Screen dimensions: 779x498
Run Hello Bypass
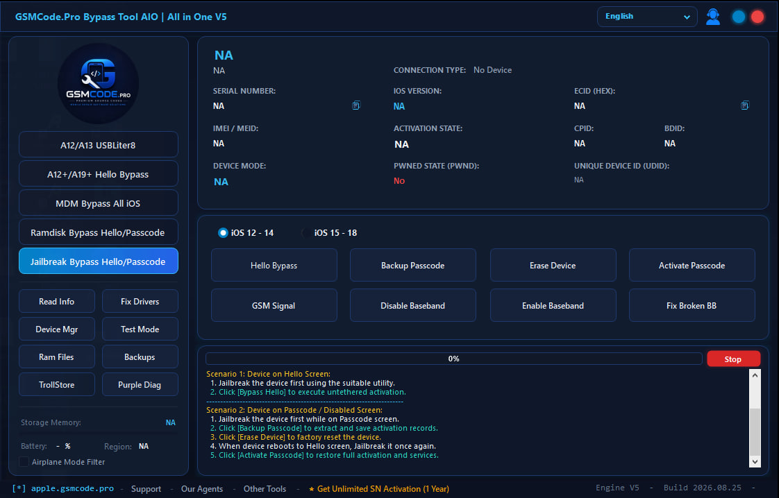274,265
